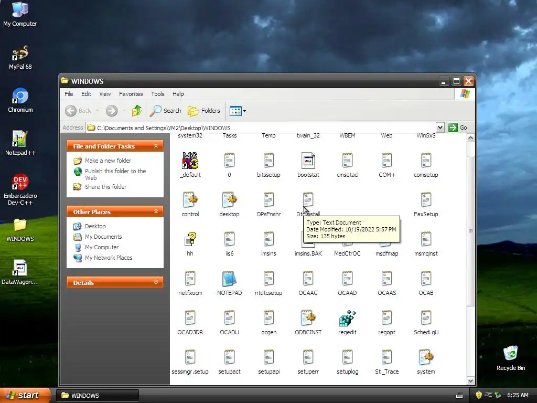Viewport: 537px width, 403px height.
Task: Collapse the Other Places panel
Action: [156, 211]
